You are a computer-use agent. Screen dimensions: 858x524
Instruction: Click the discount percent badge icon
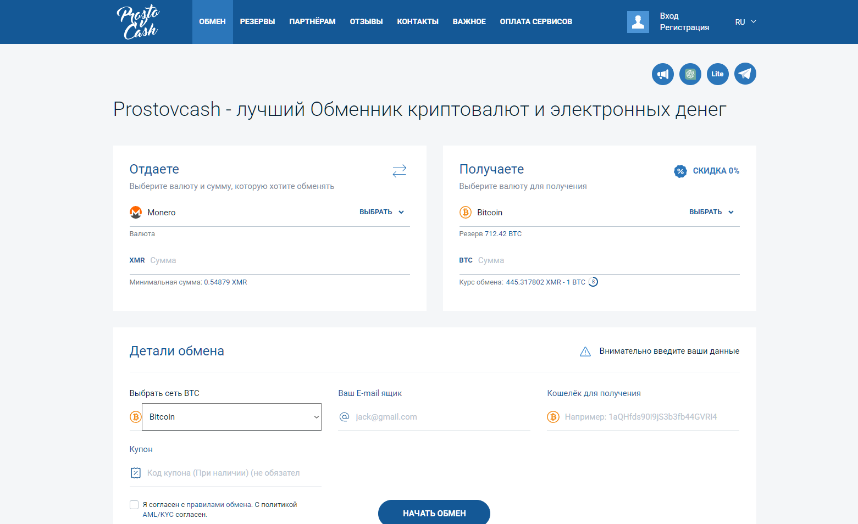680,171
